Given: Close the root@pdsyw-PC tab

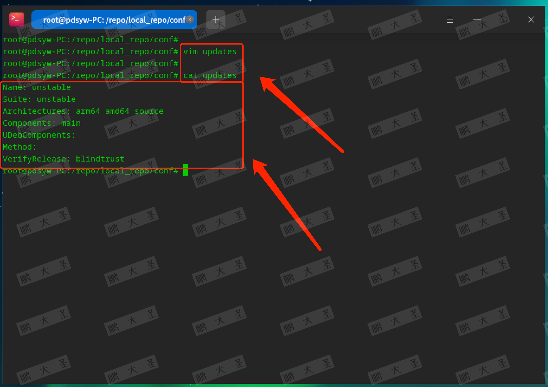Looking at the screenshot, I should coord(190,20).
